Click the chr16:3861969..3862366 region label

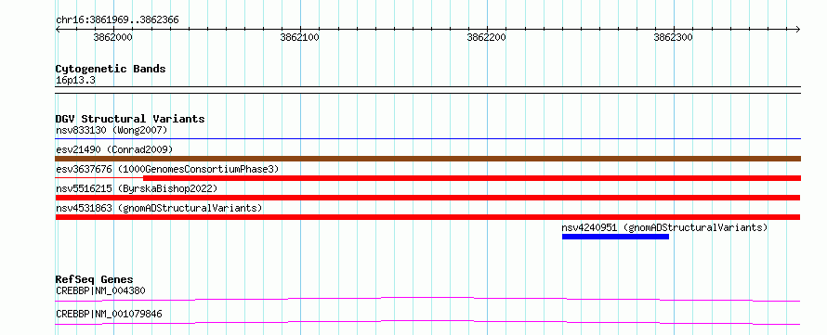pyautogui.click(x=117, y=20)
